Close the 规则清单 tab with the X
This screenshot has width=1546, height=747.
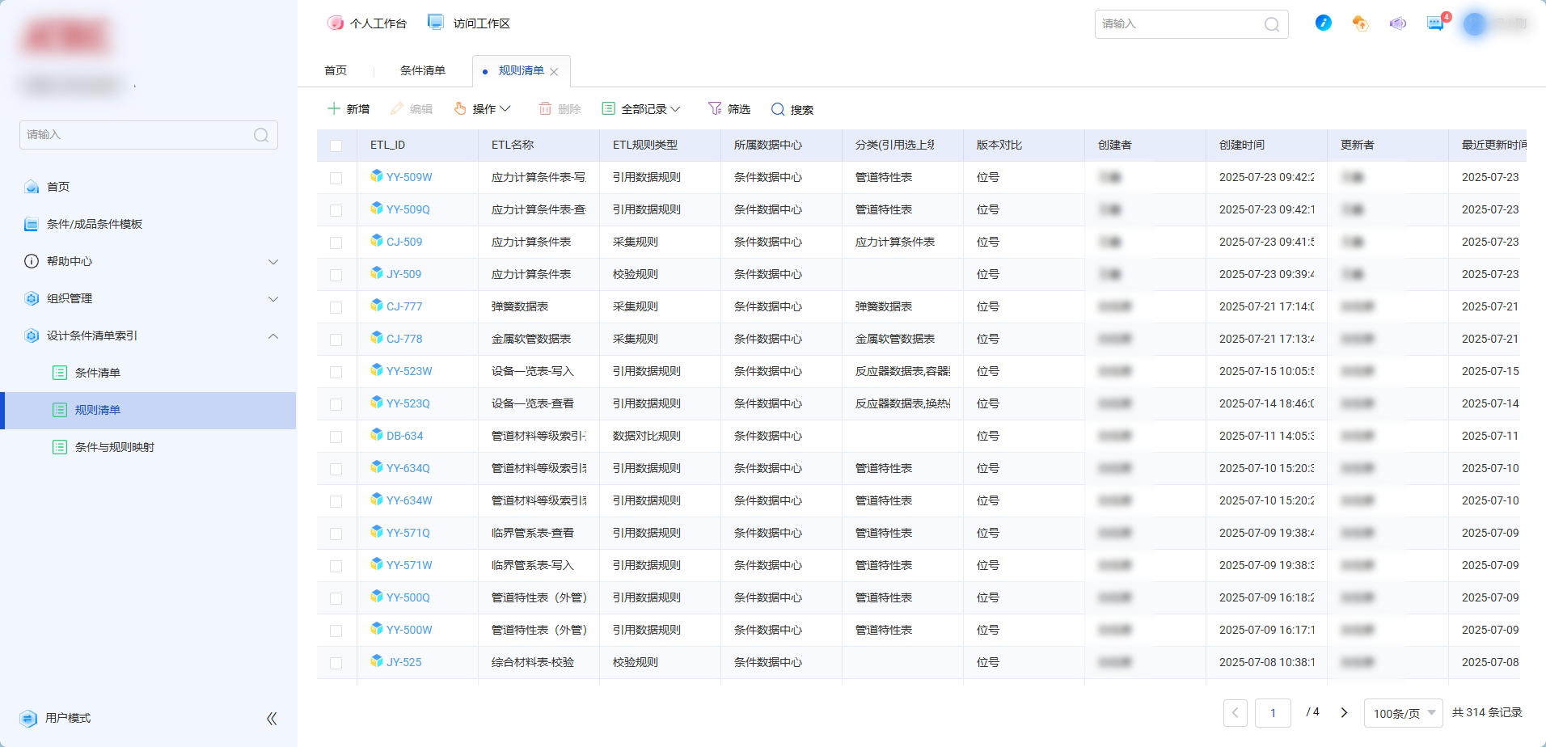pyautogui.click(x=554, y=72)
